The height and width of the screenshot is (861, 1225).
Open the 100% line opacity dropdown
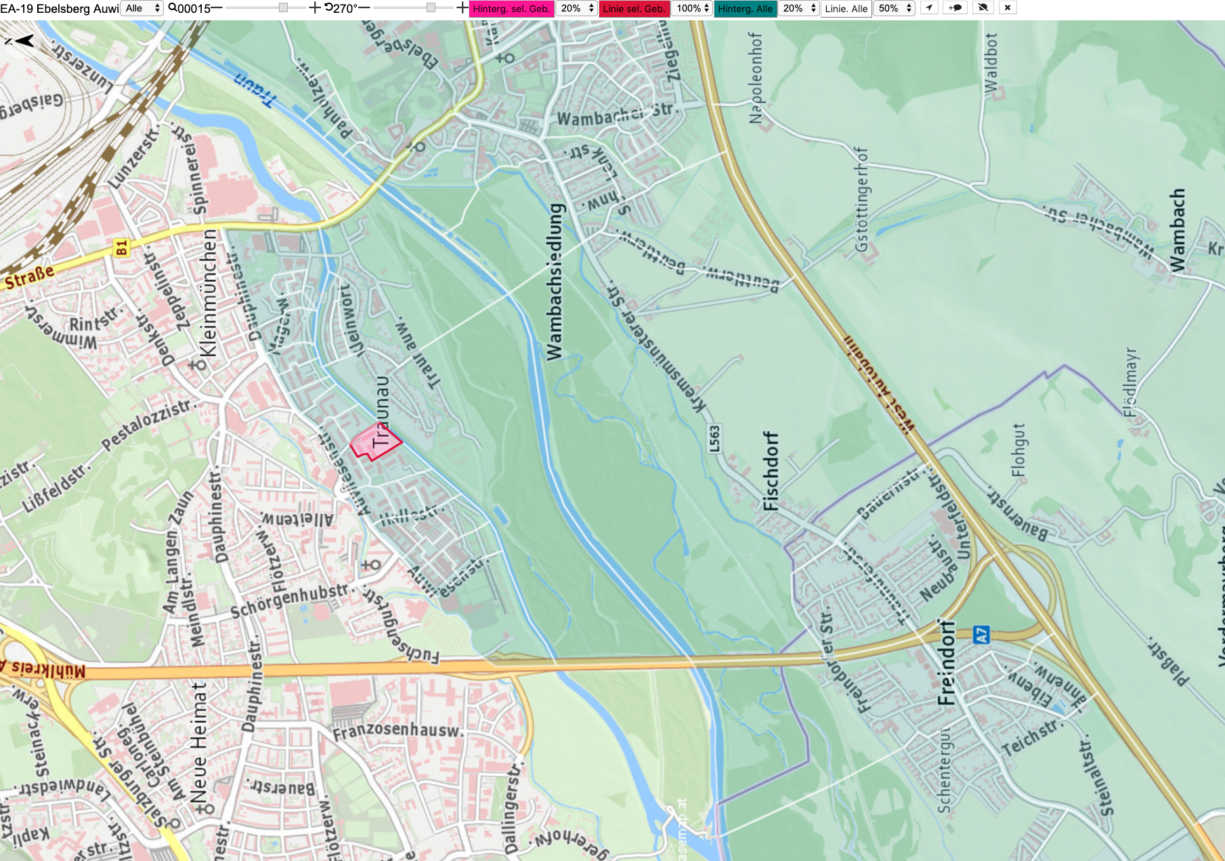pos(691,8)
